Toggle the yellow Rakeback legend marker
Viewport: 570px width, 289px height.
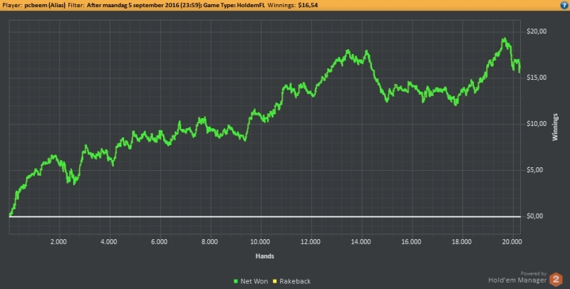pyautogui.click(x=275, y=281)
